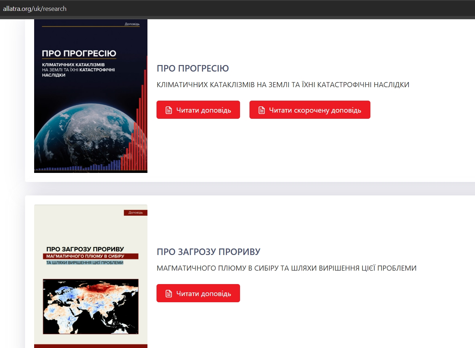Click the 'Читати скорочену доповідь' button

click(x=310, y=110)
